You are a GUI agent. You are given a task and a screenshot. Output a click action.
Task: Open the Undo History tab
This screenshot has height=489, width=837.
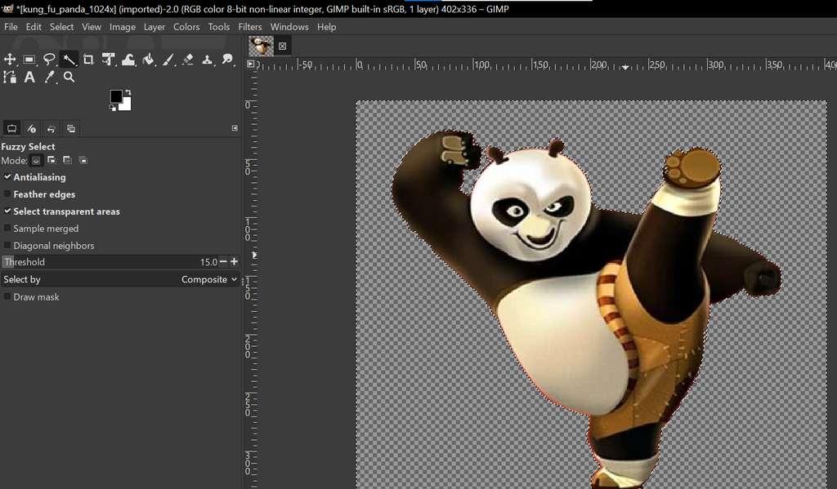[x=51, y=128]
